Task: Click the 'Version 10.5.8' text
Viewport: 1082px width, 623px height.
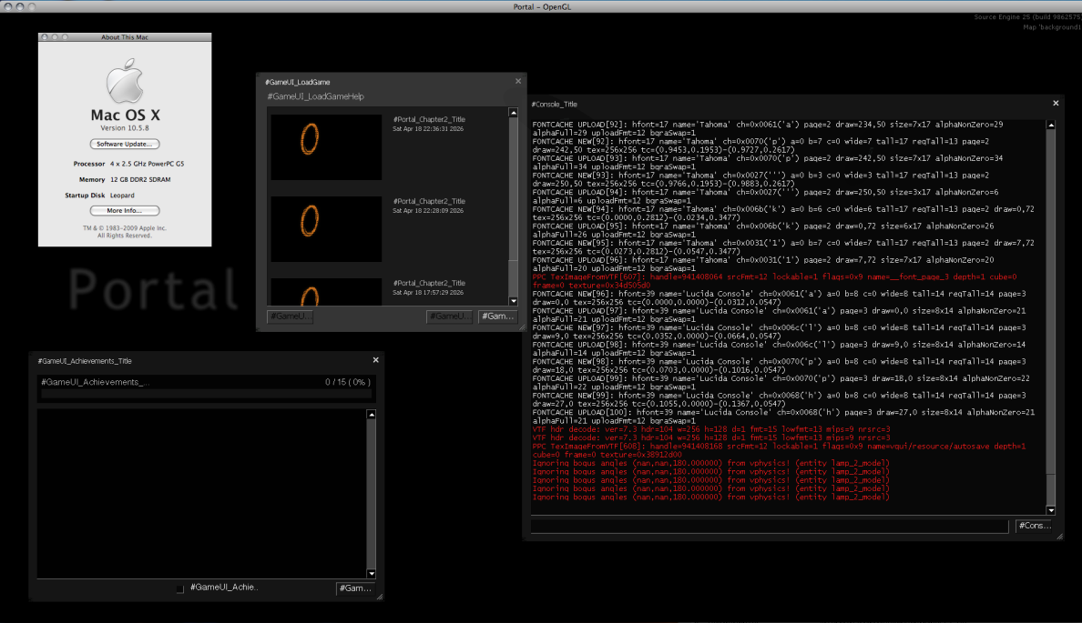Action: coord(125,128)
